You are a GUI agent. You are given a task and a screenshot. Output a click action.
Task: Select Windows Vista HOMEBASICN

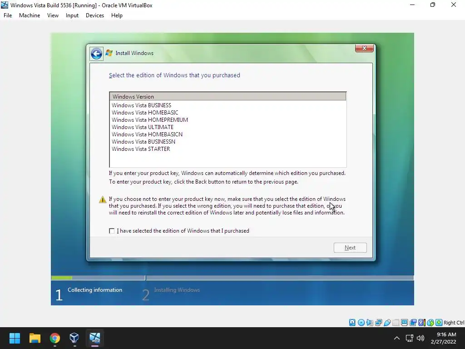point(228,135)
